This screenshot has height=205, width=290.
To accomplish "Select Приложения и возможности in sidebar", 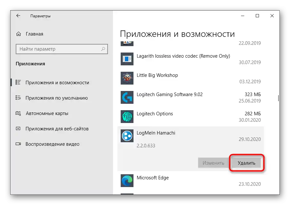I will [x=57, y=83].
